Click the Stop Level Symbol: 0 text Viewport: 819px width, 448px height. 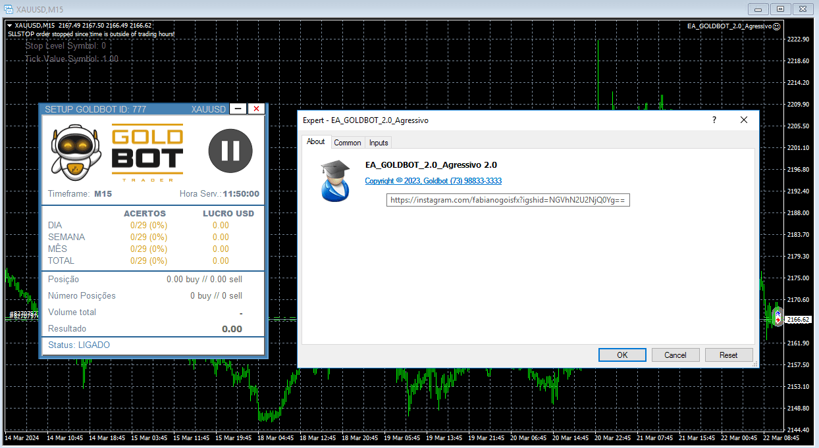66,46
